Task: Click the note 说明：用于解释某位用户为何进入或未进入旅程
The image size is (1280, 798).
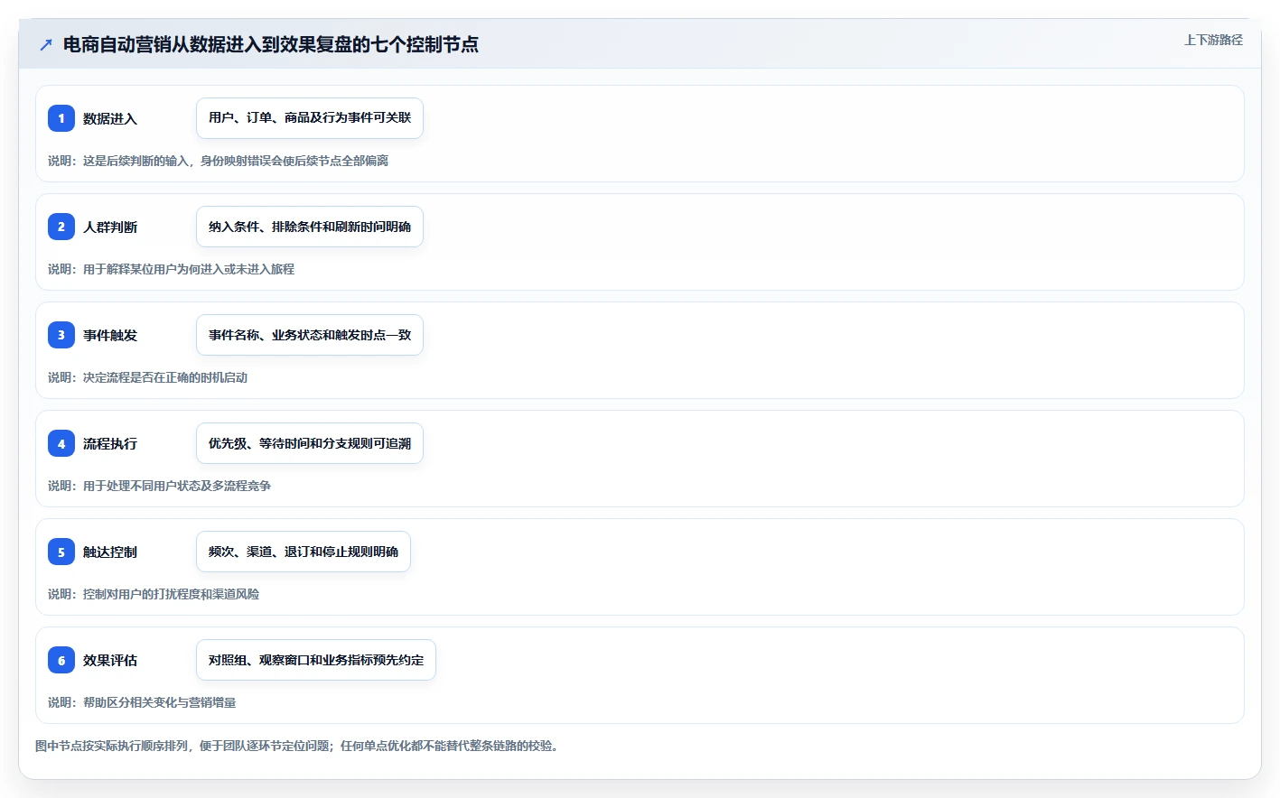Action: coord(171,269)
